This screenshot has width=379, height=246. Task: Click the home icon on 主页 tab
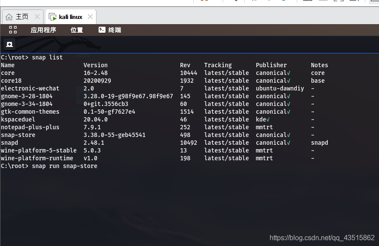(x=9, y=17)
